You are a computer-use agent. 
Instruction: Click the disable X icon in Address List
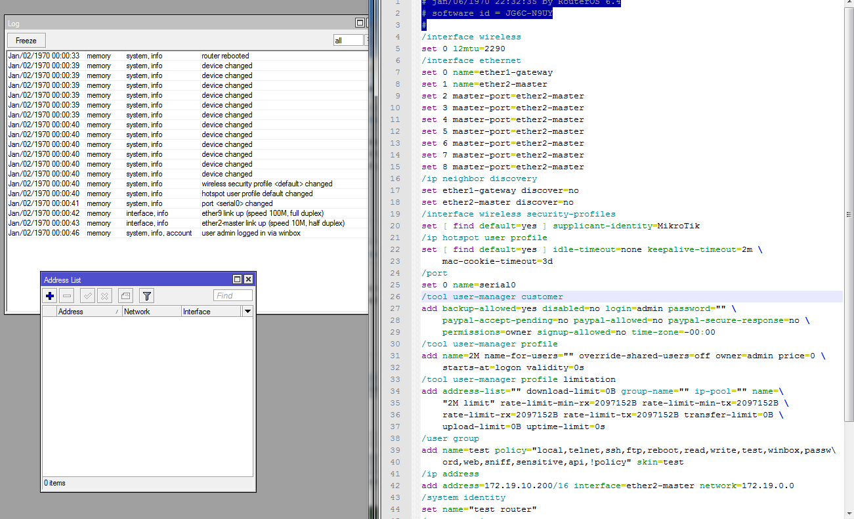pos(104,296)
